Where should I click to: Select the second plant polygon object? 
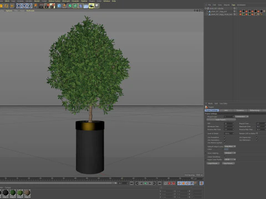click(x=219, y=12)
